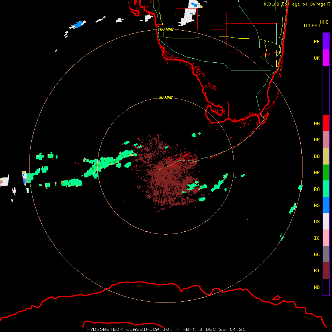Click the DS white legend swatch
Screen dimensions: 332x332
pos(326,221)
